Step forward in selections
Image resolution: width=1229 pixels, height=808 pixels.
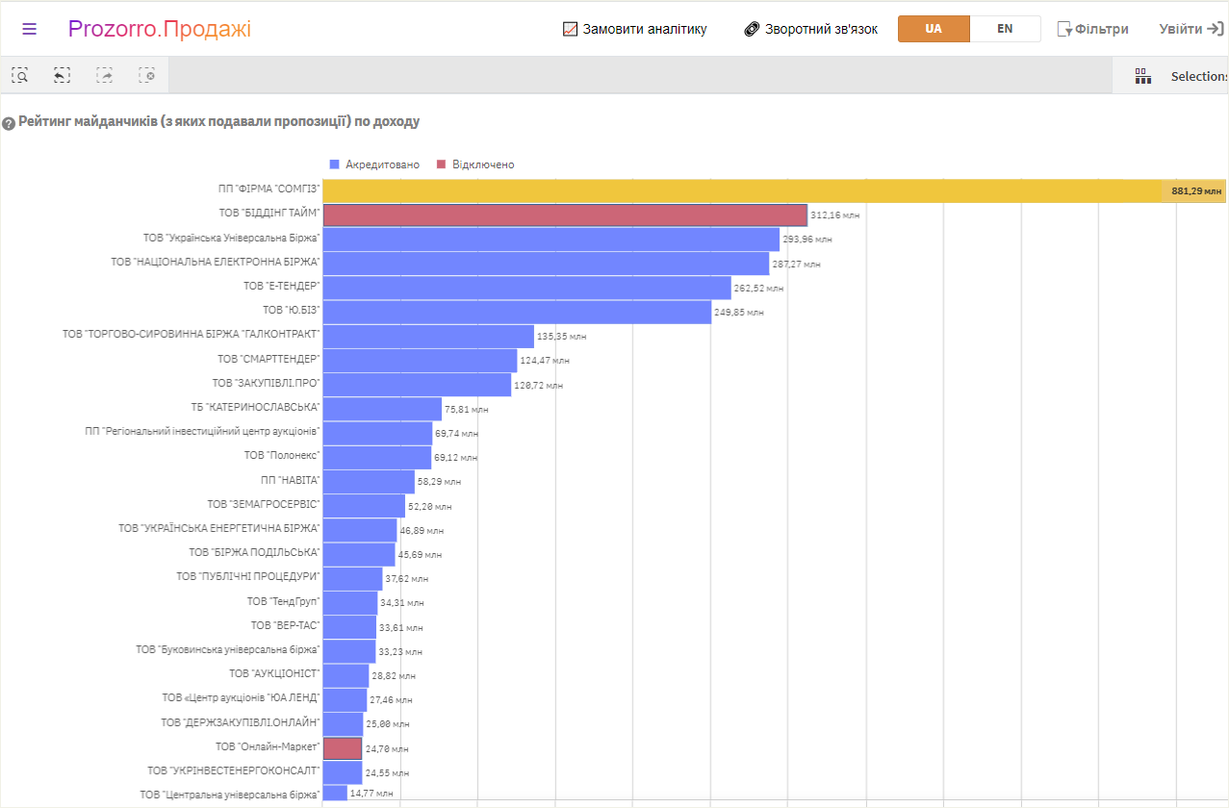104,75
